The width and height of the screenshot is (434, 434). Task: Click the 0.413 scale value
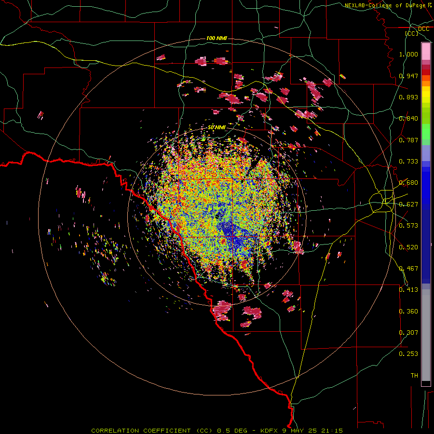click(408, 290)
